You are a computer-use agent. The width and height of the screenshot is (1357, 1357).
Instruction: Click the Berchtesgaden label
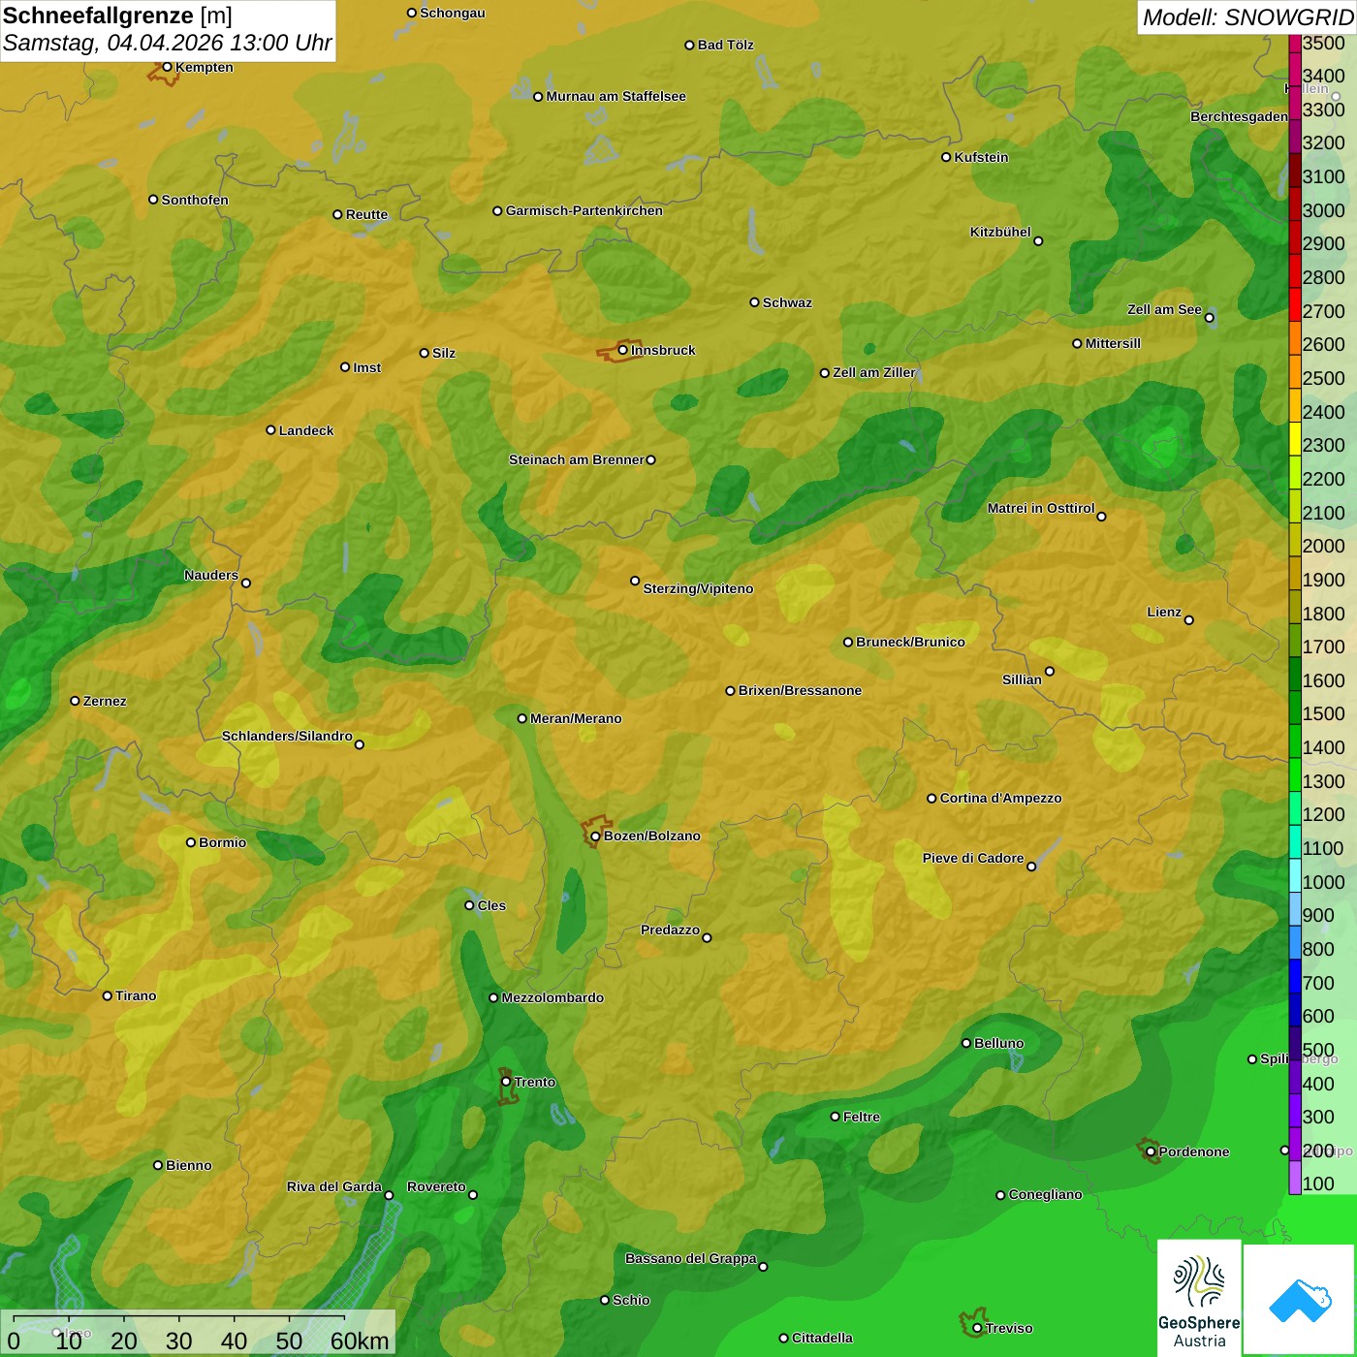point(1239,116)
